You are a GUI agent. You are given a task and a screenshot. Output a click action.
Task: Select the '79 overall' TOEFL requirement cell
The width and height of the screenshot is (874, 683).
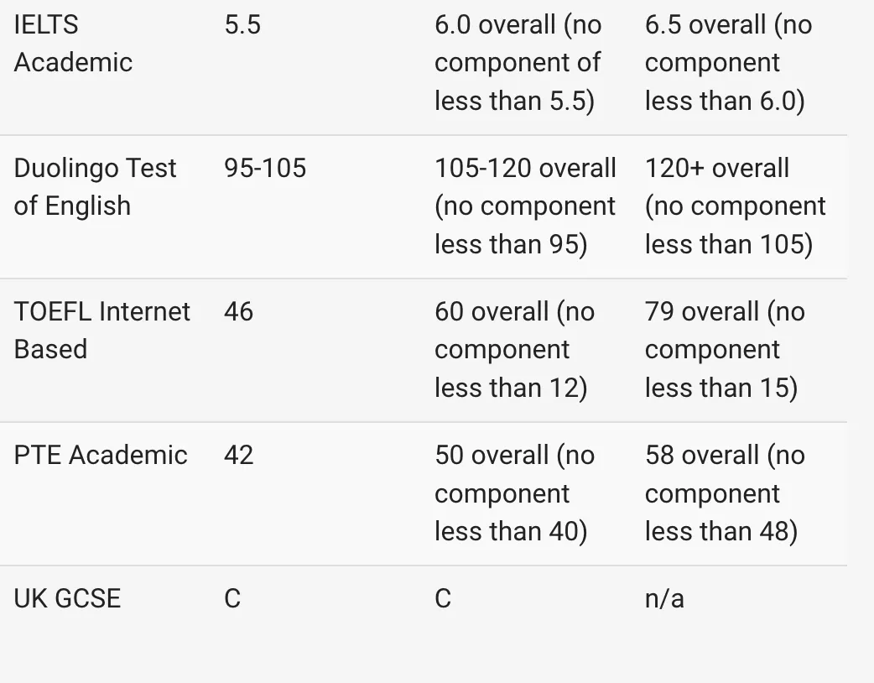[x=725, y=349]
